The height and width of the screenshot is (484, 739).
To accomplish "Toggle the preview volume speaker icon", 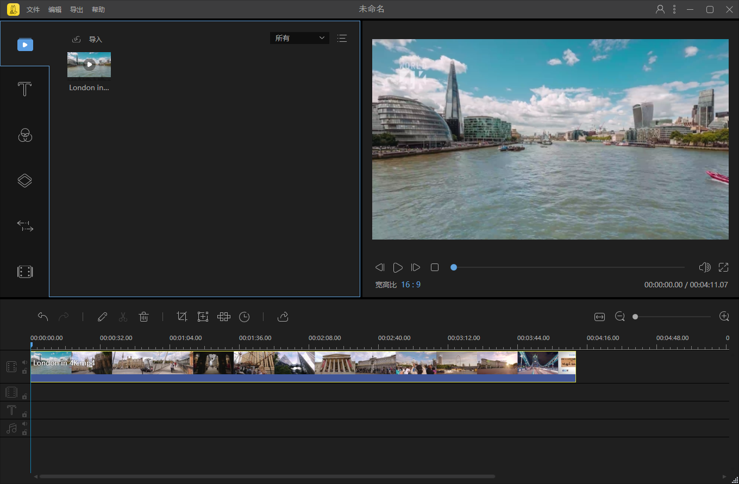I will click(x=705, y=267).
